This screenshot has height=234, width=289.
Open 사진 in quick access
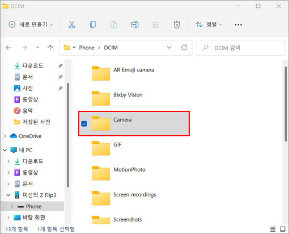[28, 88]
